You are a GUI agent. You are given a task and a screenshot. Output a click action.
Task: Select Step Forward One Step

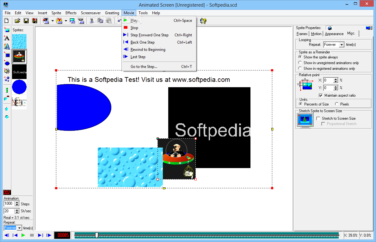[159, 35]
